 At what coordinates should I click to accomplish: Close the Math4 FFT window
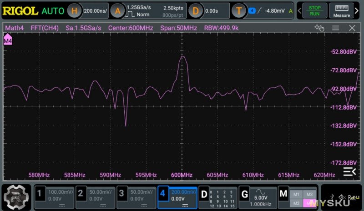click(352, 28)
